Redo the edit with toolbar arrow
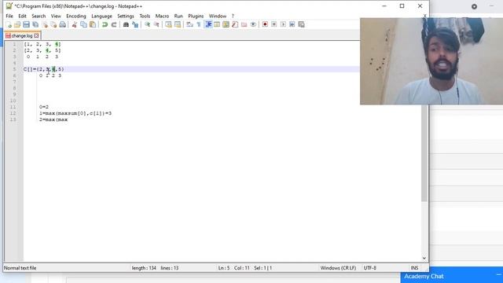Viewport: 503px width, 283px height. coord(113,24)
